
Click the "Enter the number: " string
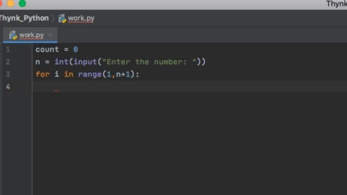[149, 62]
